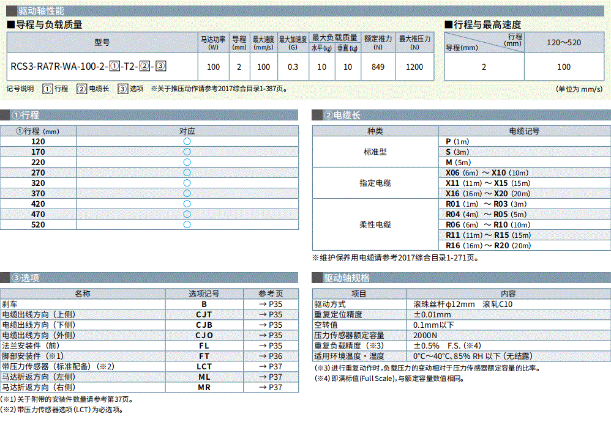Click the circle mark in the 320 row
The width and height of the screenshot is (611, 425).
click(187, 183)
